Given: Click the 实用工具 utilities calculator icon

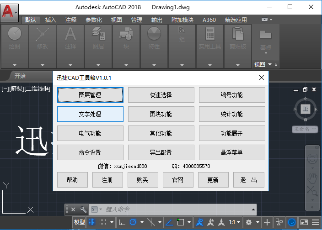Looking at the screenshot, I should (210, 34).
